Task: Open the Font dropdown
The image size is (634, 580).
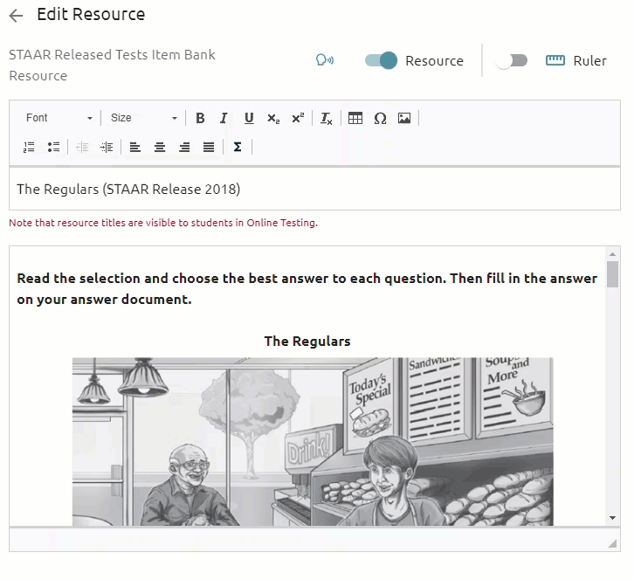Action: coord(59,118)
